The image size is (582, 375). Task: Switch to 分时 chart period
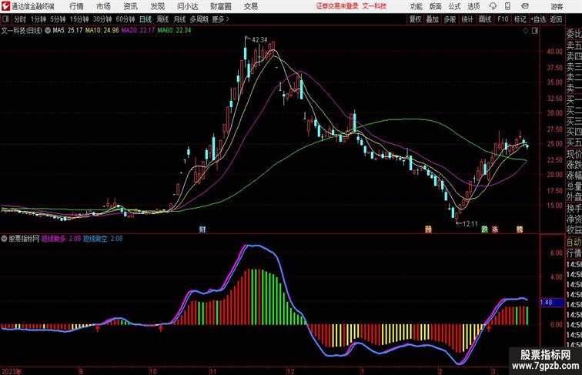tap(20, 19)
